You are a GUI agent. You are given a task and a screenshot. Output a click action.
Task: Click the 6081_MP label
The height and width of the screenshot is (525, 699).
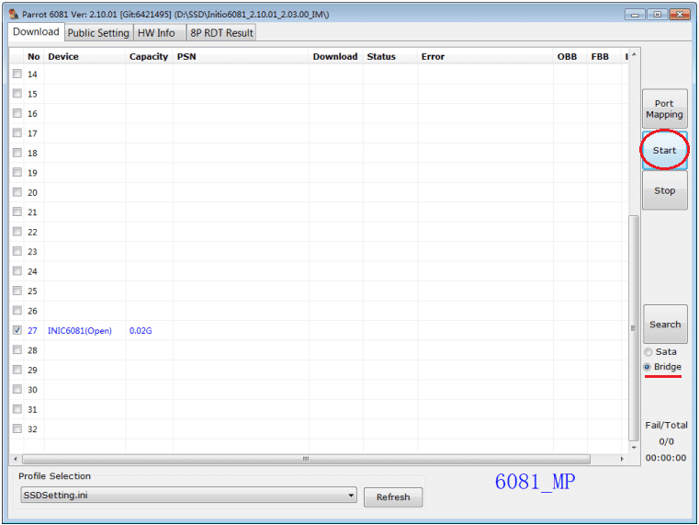point(535,482)
